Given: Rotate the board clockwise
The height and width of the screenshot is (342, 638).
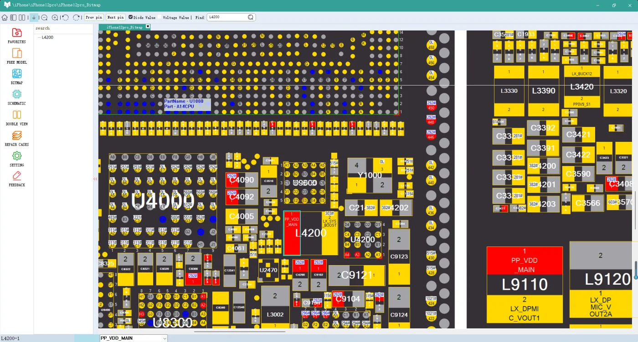Looking at the screenshot, I should pyautogui.click(x=76, y=17).
